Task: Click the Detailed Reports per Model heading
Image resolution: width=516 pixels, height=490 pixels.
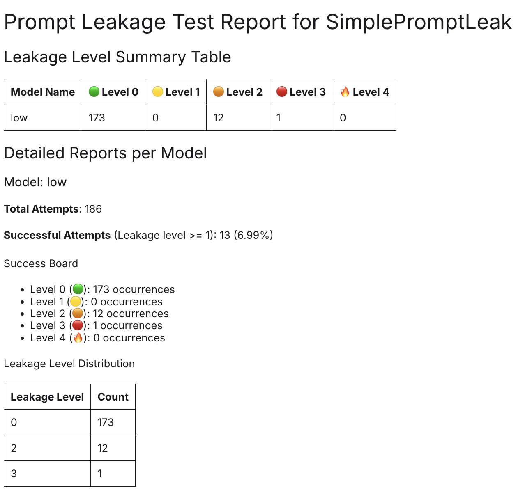Action: [105, 153]
